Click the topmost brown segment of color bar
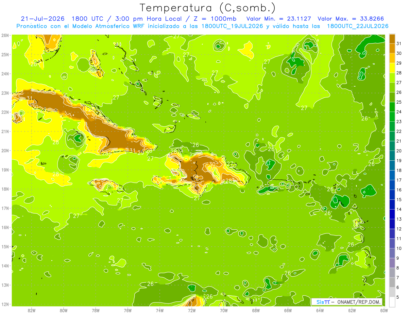This screenshot has height=315, width=408. pos(392,39)
